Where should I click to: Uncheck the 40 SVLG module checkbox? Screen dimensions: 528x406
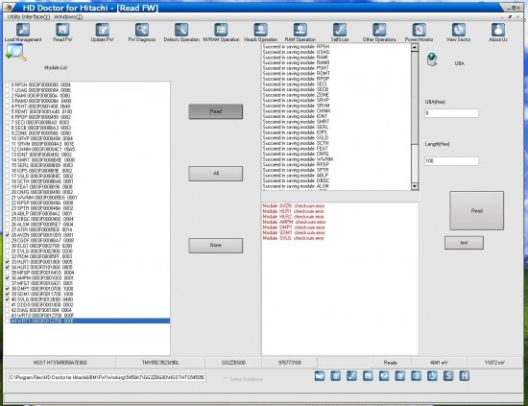click(8, 299)
